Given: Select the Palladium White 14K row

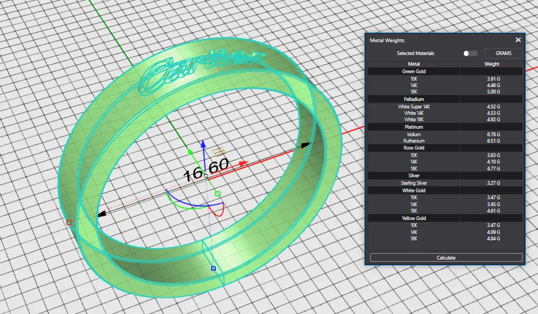Looking at the screenshot, I should pos(445,113).
